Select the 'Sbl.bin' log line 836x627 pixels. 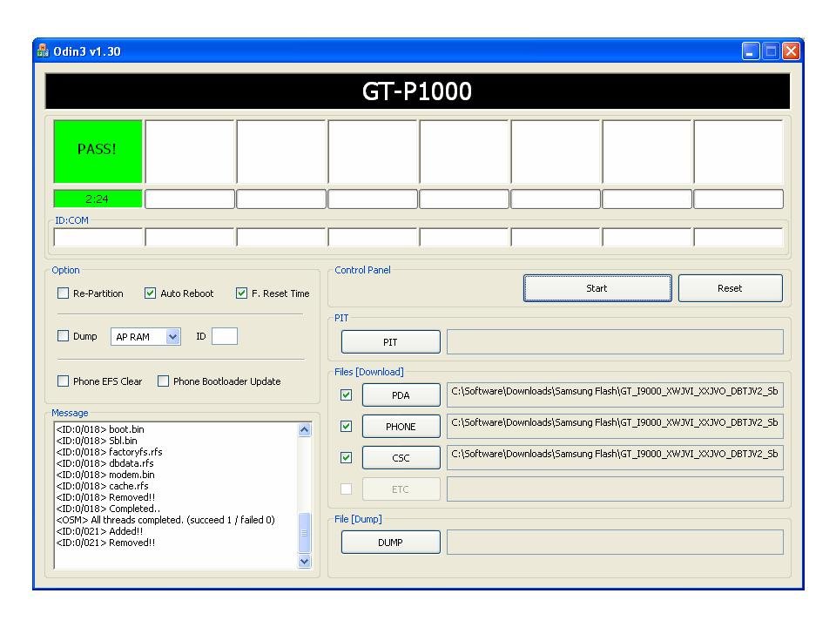97,441
